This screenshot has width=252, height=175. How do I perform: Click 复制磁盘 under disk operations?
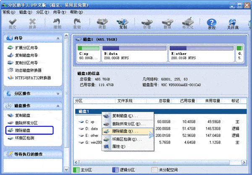click(19, 115)
